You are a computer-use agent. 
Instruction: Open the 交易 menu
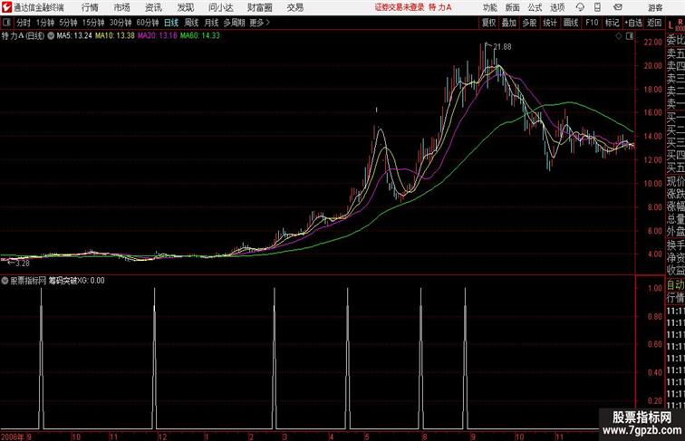coord(295,7)
